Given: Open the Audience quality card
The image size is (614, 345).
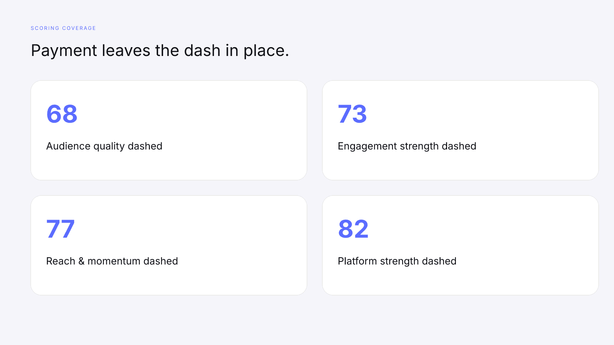Looking at the screenshot, I should click(169, 130).
